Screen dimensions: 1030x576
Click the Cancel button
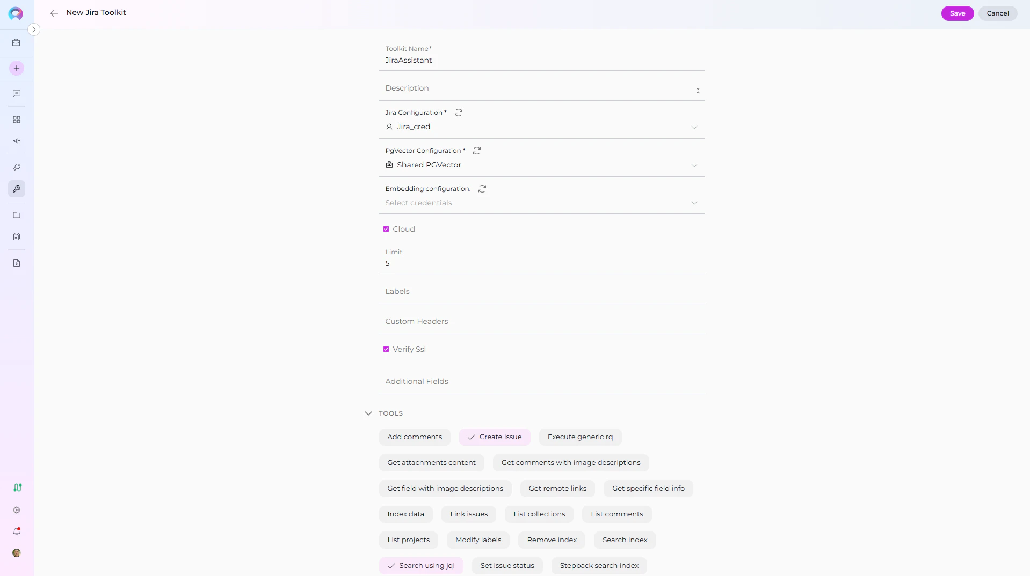pyautogui.click(x=998, y=13)
